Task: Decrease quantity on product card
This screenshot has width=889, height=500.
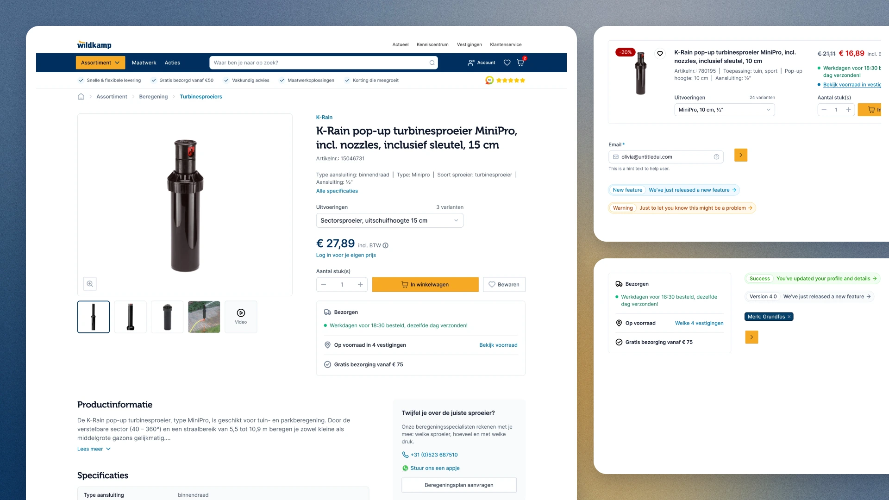Action: click(x=824, y=110)
